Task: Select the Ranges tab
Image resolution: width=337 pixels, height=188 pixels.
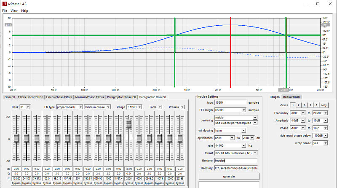Action: (275, 97)
